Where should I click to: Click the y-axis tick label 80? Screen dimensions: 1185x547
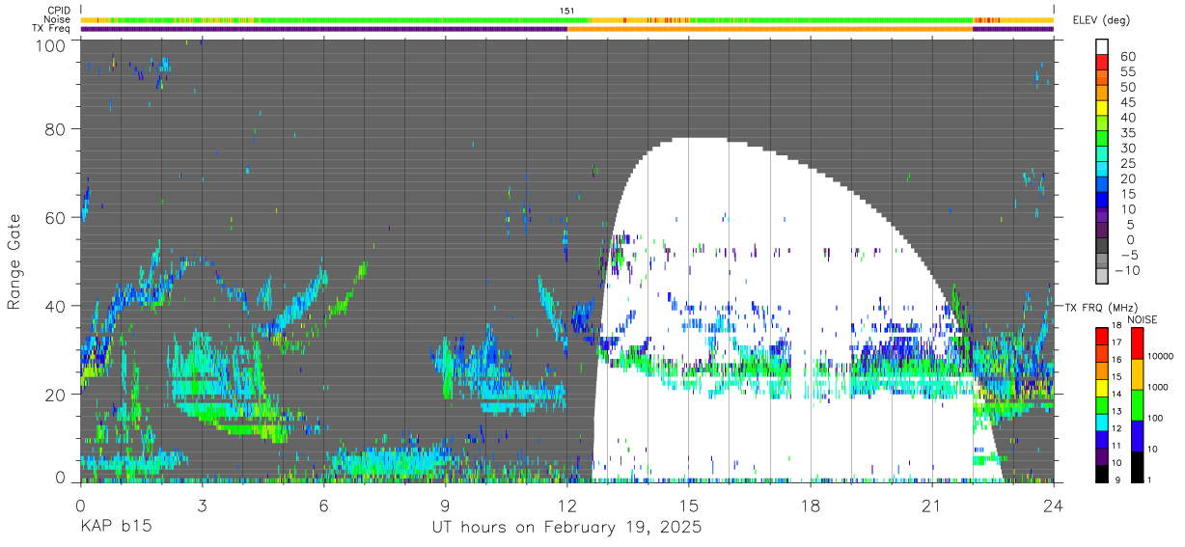[x=57, y=130]
